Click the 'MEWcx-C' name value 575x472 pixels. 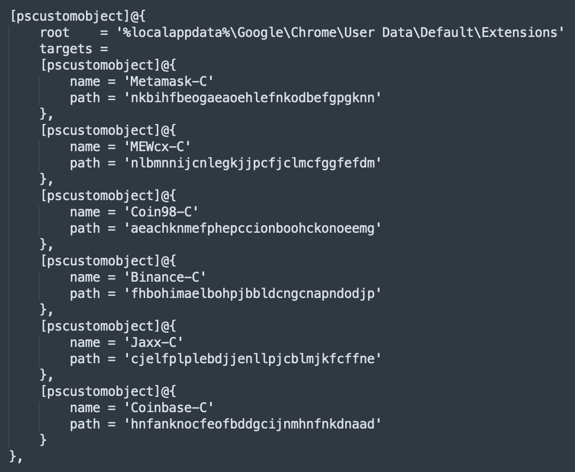point(157,146)
